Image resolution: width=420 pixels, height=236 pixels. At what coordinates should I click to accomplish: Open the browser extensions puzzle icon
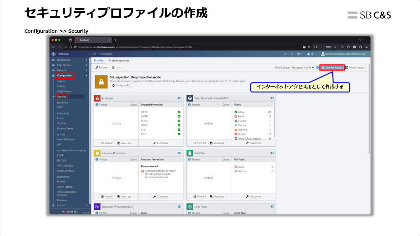tap(360, 47)
